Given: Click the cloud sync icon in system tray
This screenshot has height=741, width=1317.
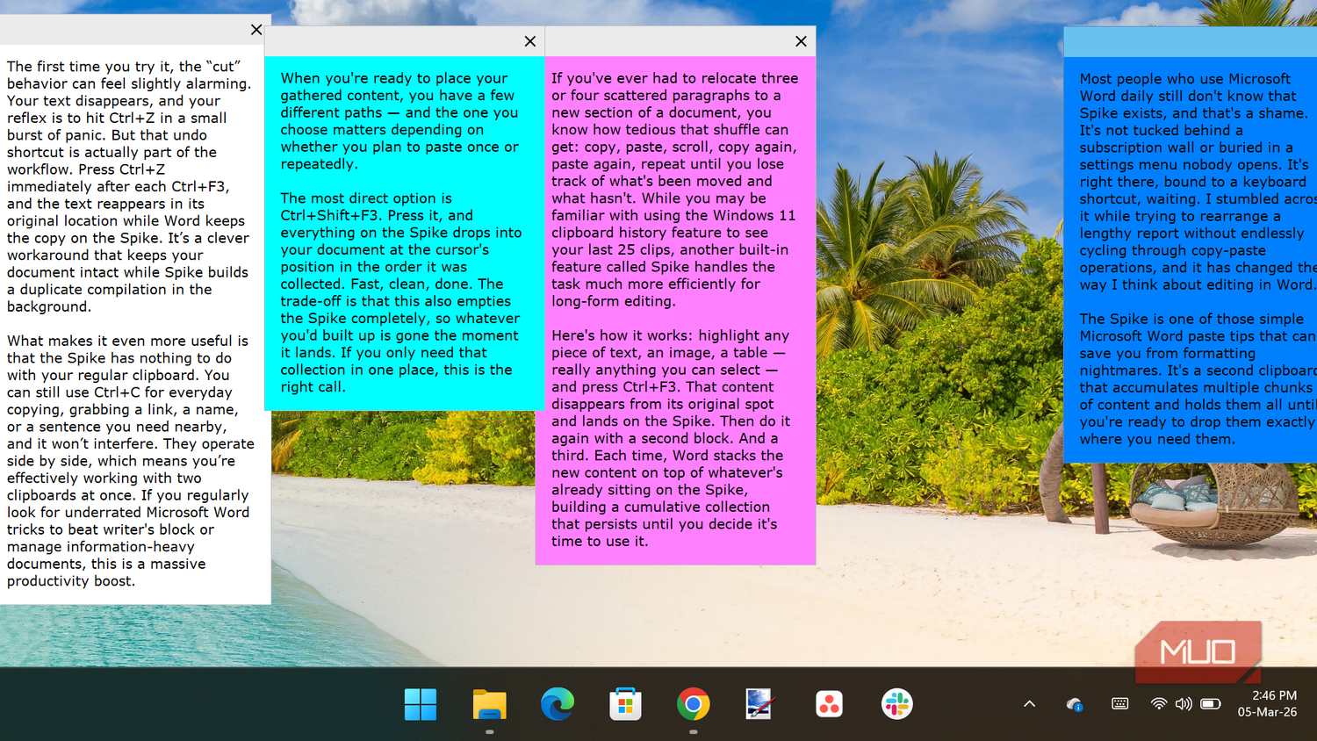Looking at the screenshot, I should [1075, 704].
